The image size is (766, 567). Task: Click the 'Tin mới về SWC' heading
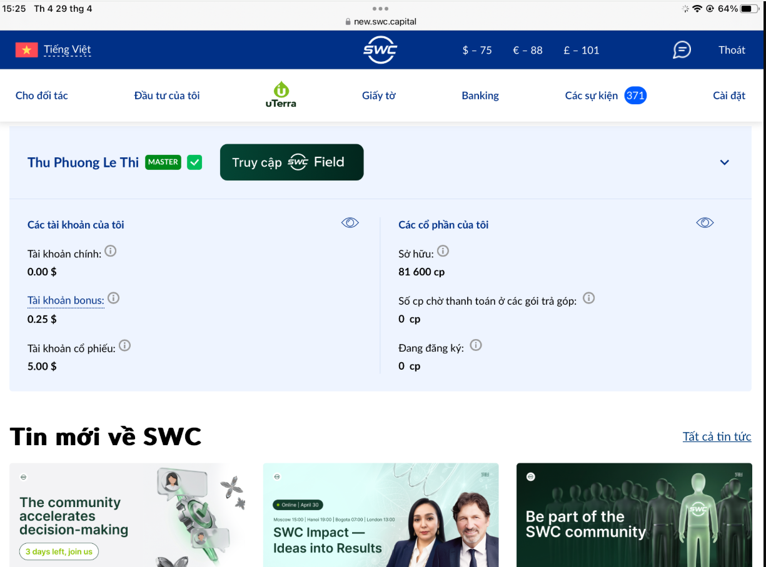pyautogui.click(x=106, y=436)
